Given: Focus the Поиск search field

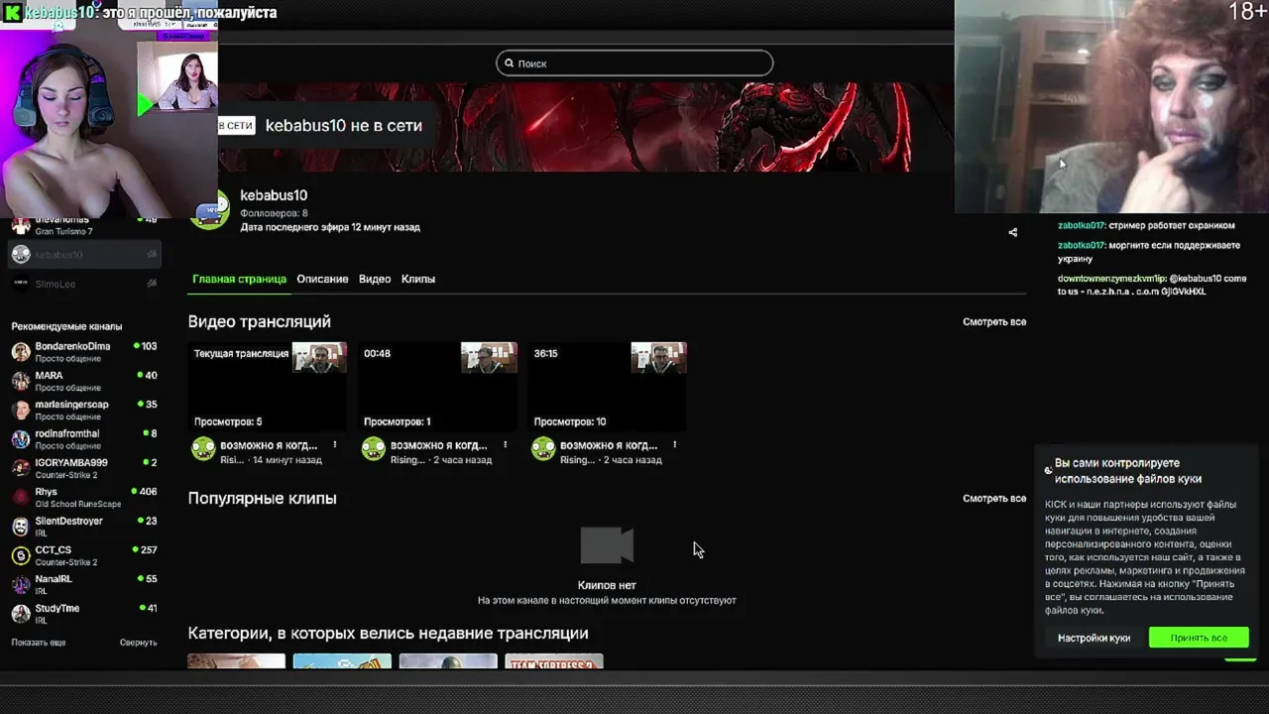Looking at the screenshot, I should point(634,63).
